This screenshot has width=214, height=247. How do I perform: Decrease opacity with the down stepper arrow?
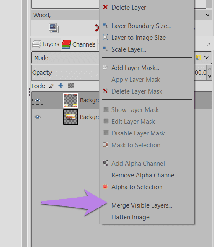tap(209, 76)
